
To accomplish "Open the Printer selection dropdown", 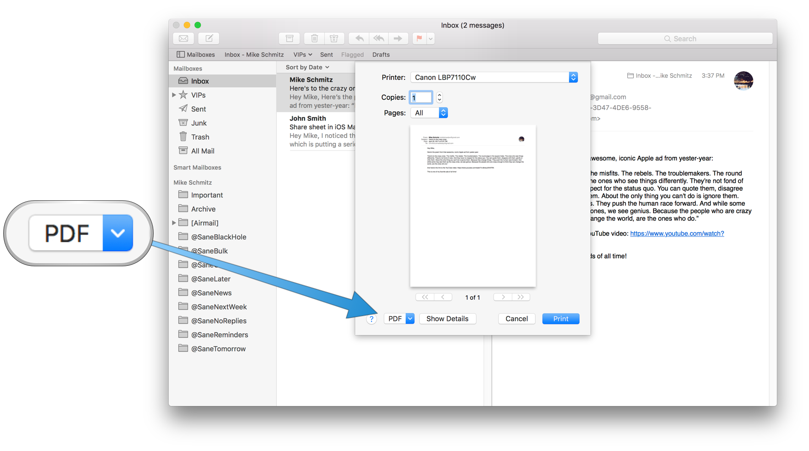I will (x=573, y=77).
